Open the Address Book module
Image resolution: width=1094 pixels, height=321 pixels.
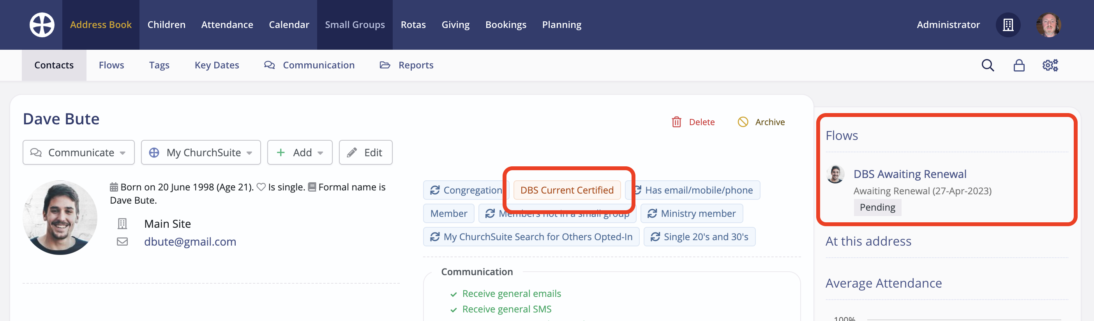pos(101,24)
